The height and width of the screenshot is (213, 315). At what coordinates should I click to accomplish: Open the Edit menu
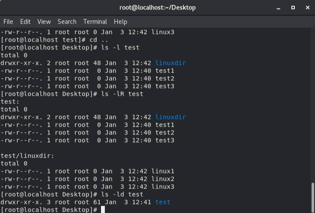[x=25, y=21]
